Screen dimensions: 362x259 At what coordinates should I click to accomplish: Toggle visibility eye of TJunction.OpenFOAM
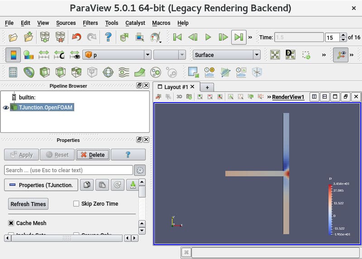[6, 108]
